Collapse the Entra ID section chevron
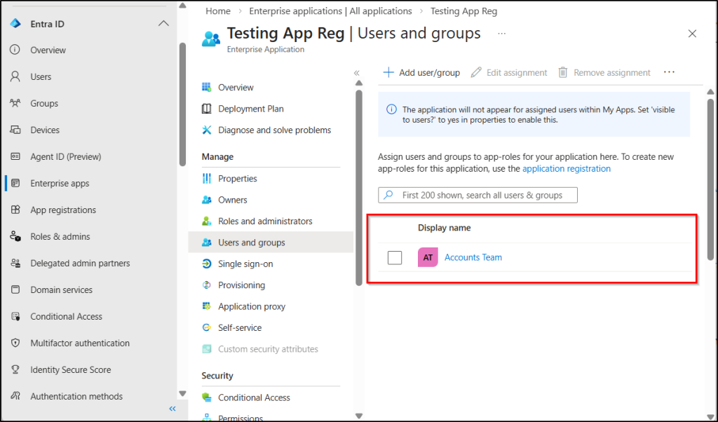718x422 pixels. point(163,23)
